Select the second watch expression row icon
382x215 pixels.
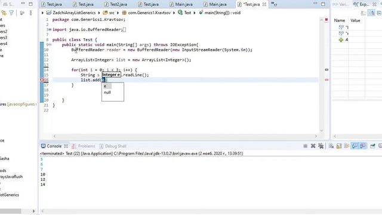tap(341, 33)
